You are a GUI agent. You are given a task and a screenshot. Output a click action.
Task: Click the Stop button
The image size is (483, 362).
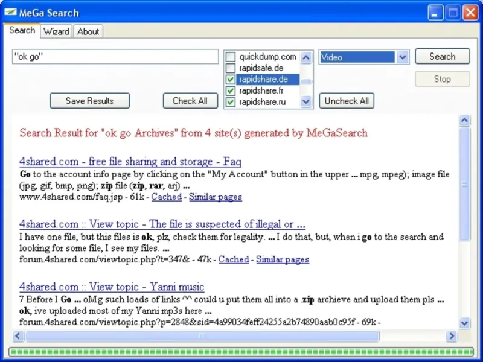(x=443, y=79)
